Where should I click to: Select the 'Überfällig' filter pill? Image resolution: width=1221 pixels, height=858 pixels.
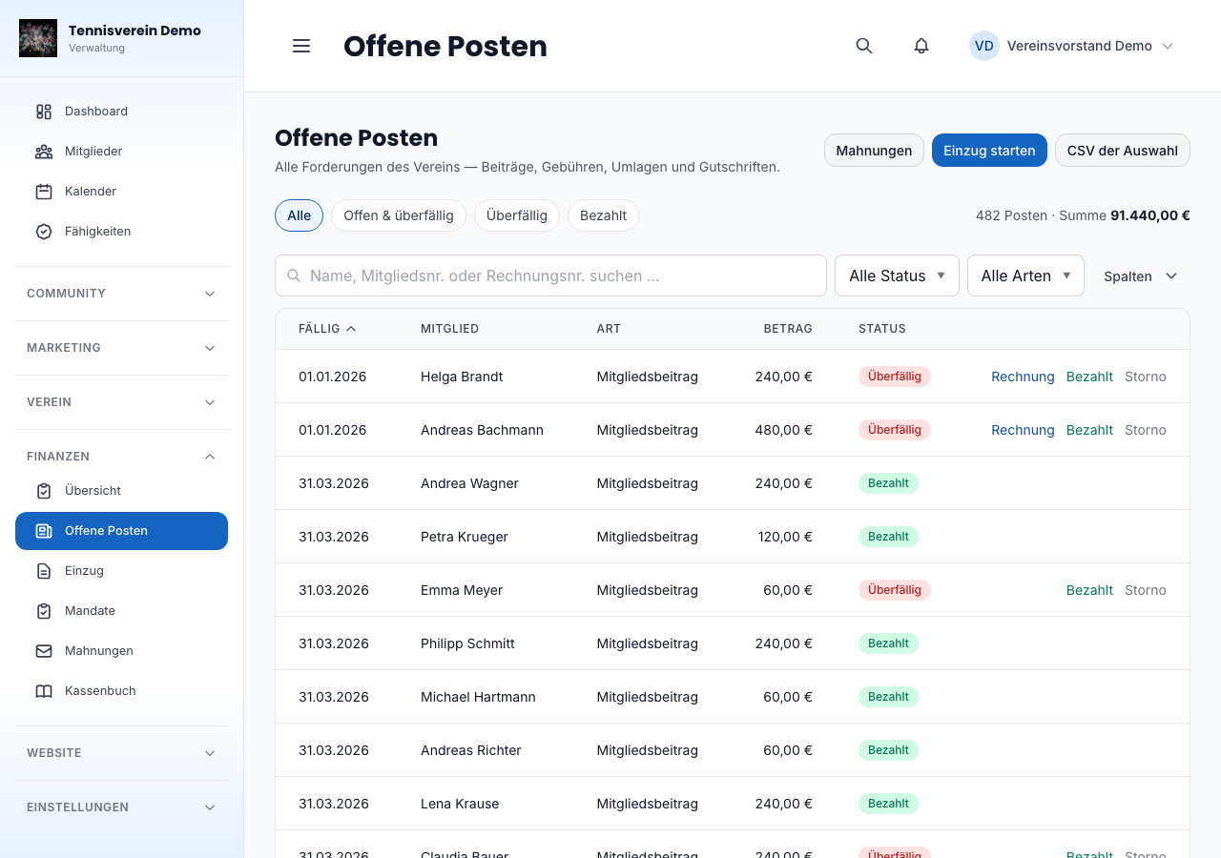tap(517, 215)
